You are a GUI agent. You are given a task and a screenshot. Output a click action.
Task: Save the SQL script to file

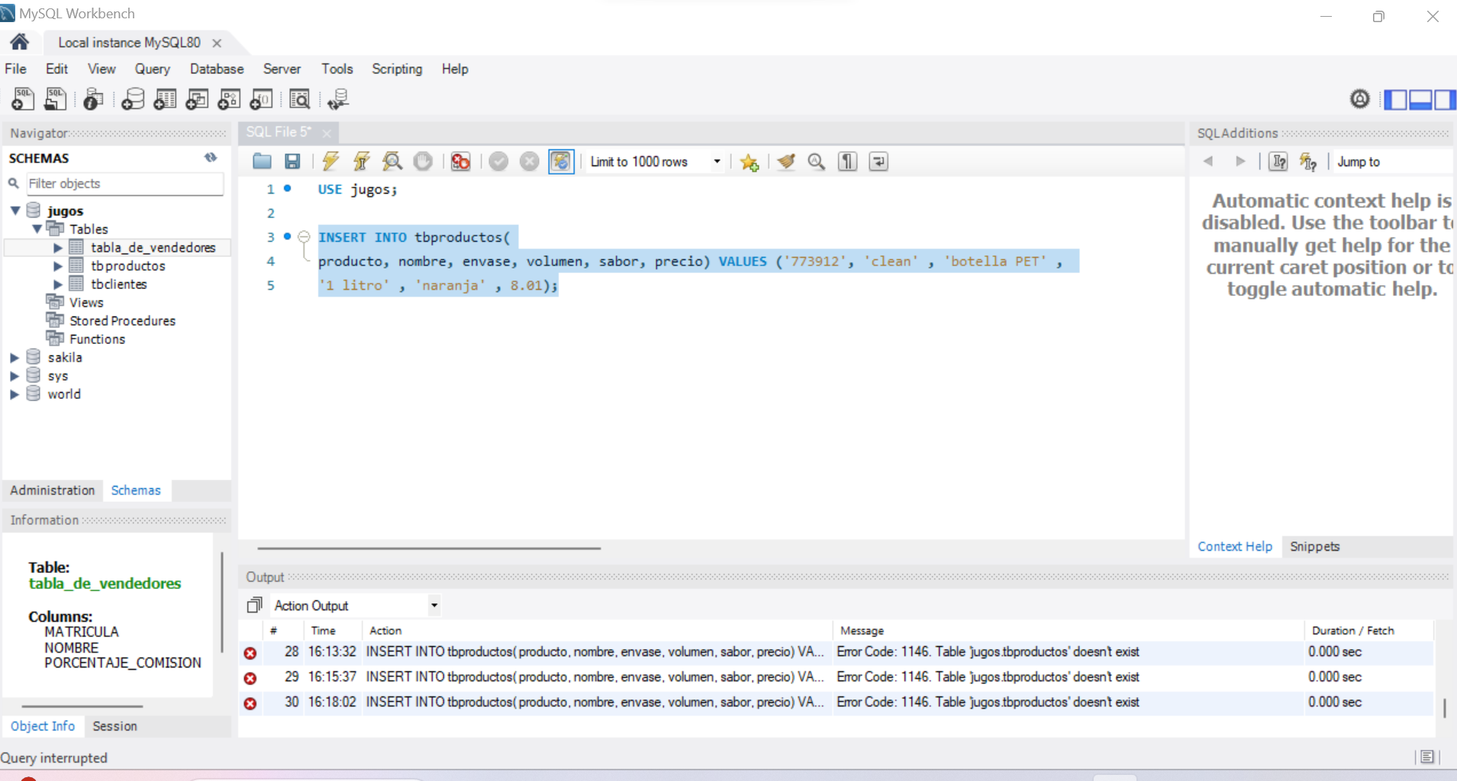pyautogui.click(x=292, y=161)
